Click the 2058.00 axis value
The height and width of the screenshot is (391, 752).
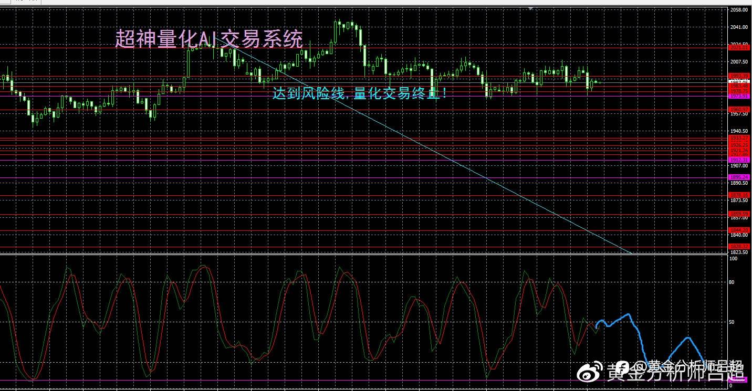[x=738, y=10]
